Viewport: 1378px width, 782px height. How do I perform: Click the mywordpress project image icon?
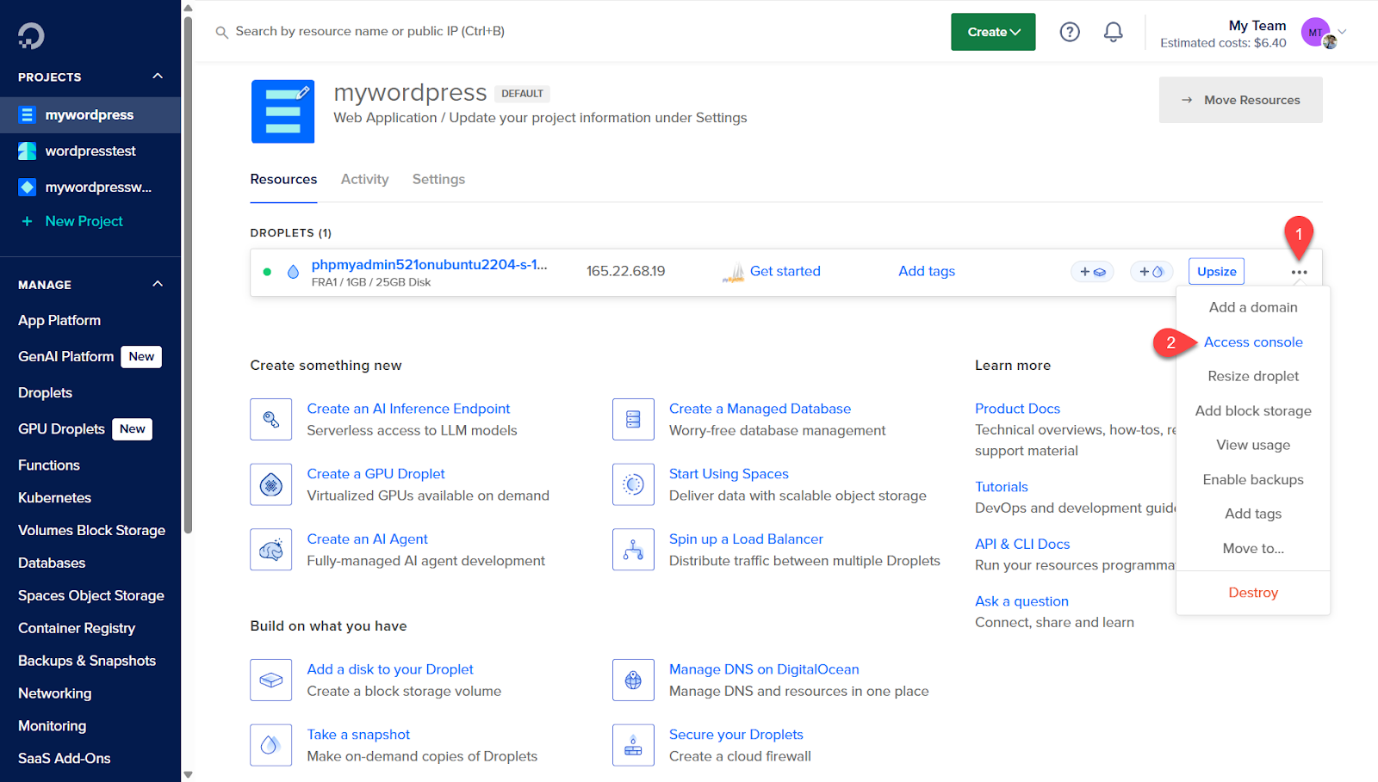282,112
